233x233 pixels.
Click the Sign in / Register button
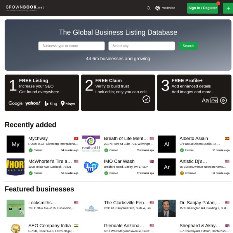(x=203, y=8)
